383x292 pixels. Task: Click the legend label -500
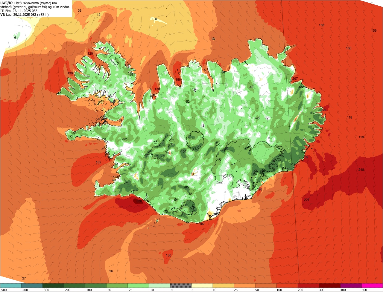click(3, 290)
